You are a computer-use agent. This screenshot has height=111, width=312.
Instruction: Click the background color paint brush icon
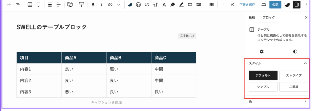[x=173, y=5]
